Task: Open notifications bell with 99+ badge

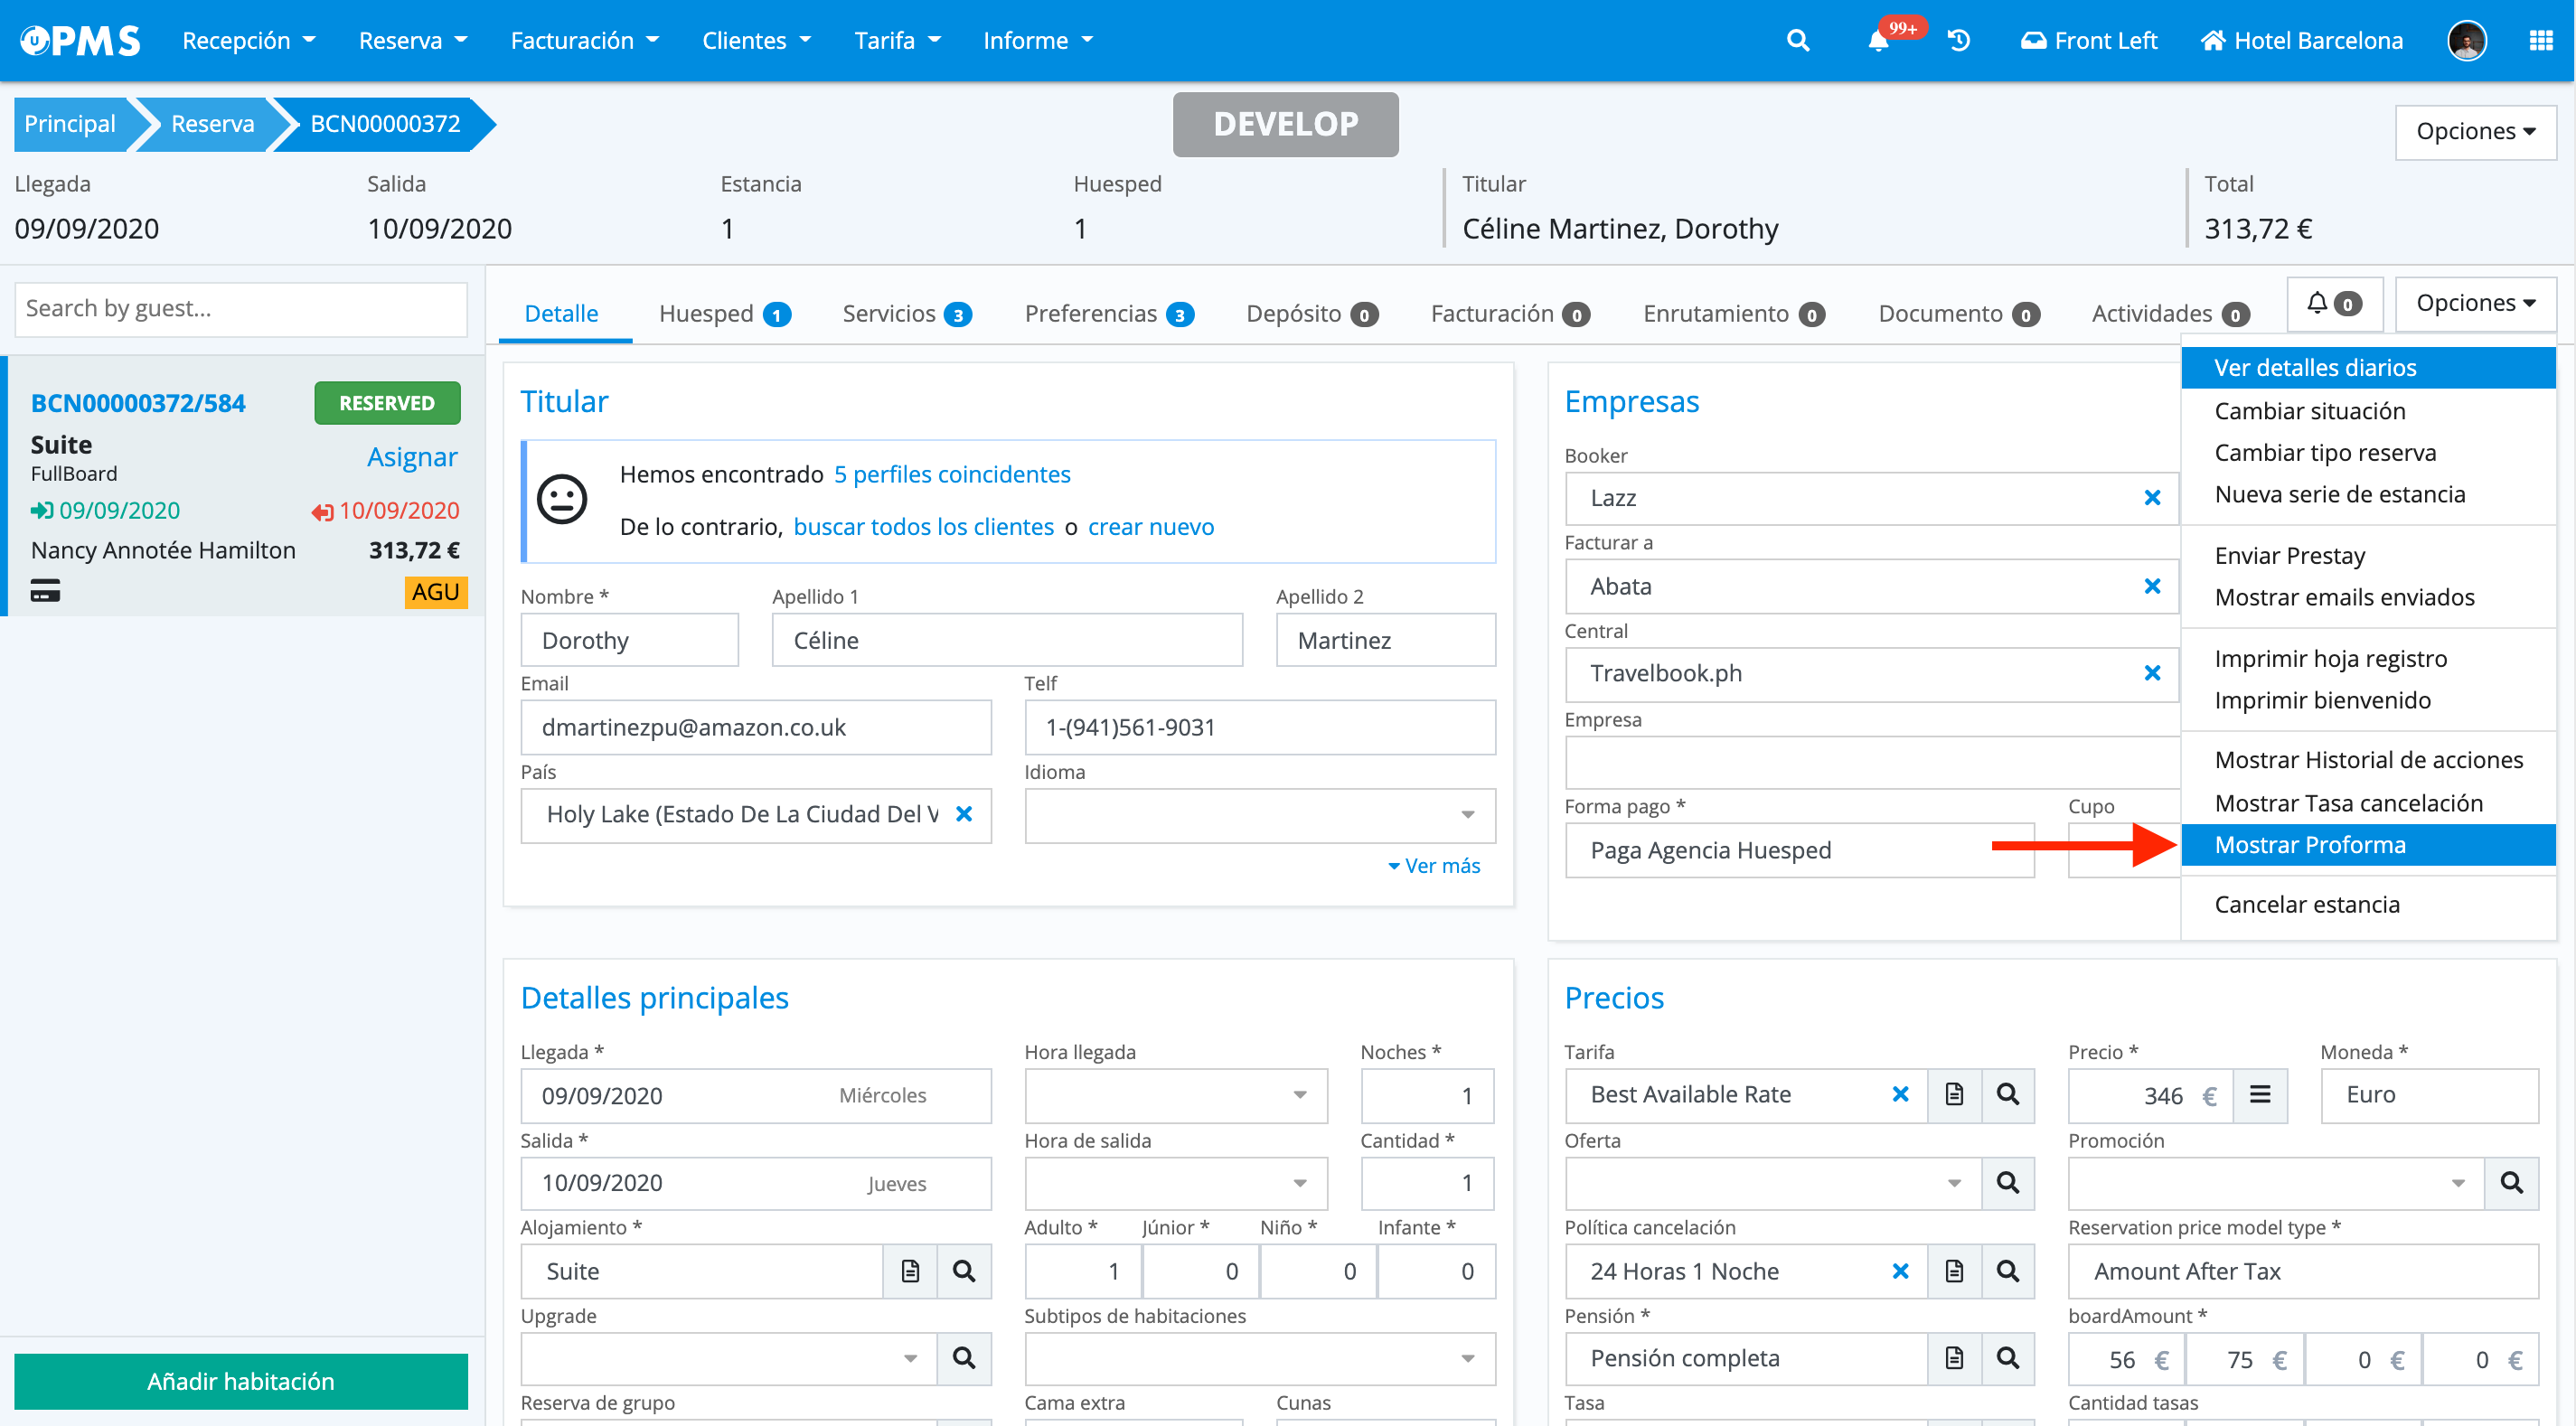Action: pos(1879,41)
